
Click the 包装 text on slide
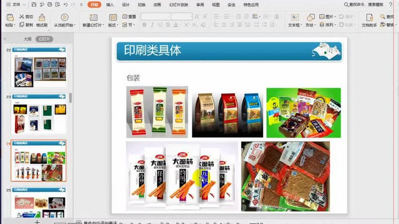coord(133,78)
